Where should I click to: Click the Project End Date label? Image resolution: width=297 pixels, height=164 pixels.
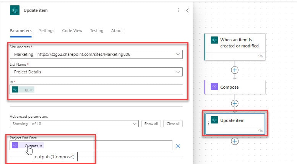tap(23, 138)
